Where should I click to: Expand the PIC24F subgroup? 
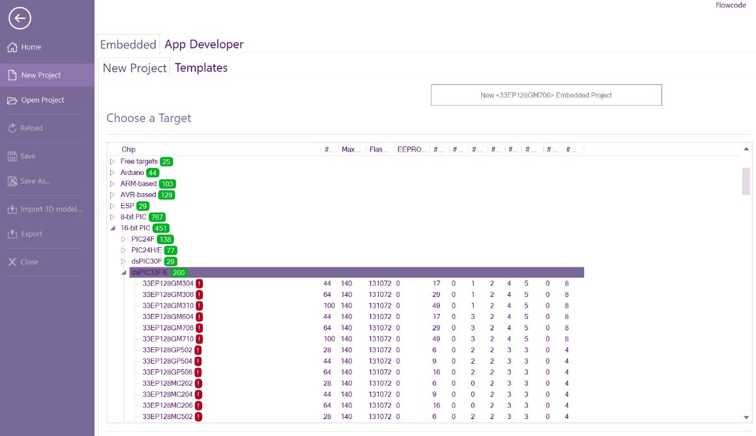[123, 239]
